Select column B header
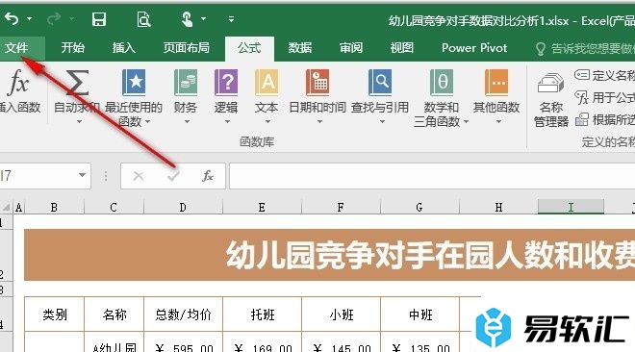Viewport: 635px width, 352px height. (54, 208)
